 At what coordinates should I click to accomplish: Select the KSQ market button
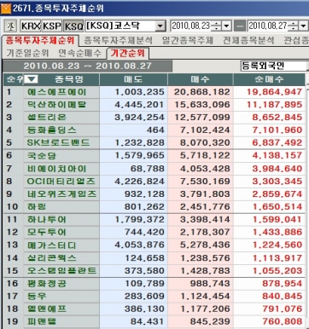point(73,26)
